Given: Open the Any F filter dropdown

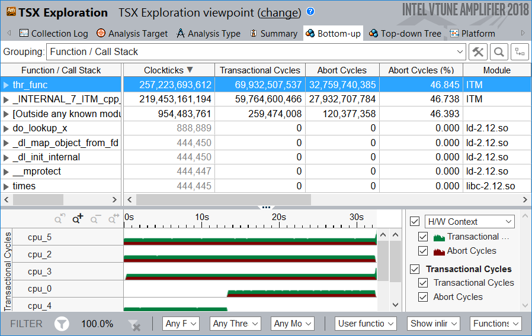Looking at the screenshot, I should click(x=181, y=324).
